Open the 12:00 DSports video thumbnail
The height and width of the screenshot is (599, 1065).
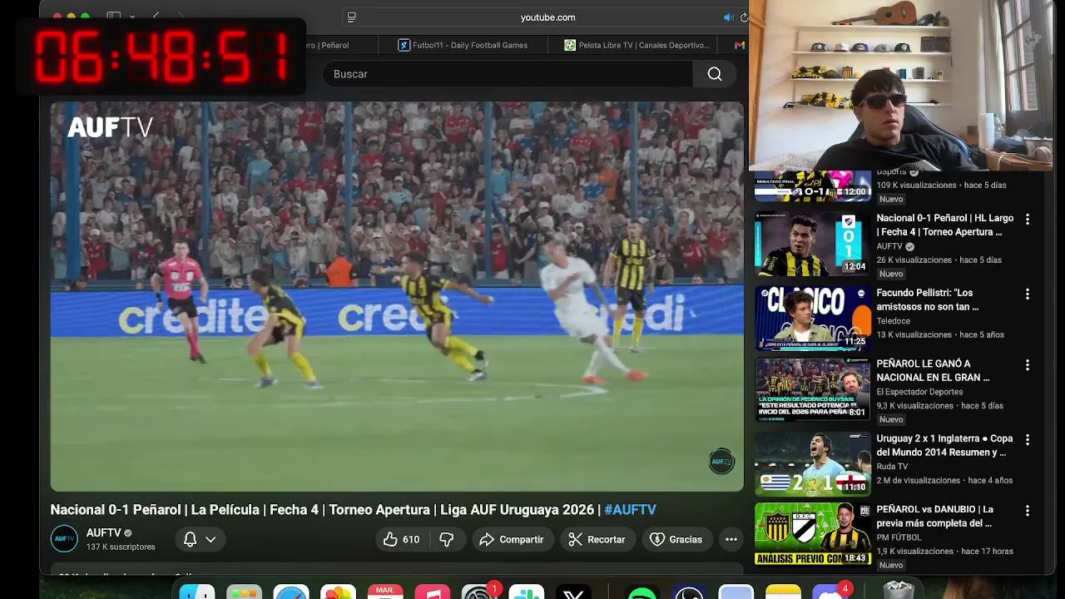[813, 186]
